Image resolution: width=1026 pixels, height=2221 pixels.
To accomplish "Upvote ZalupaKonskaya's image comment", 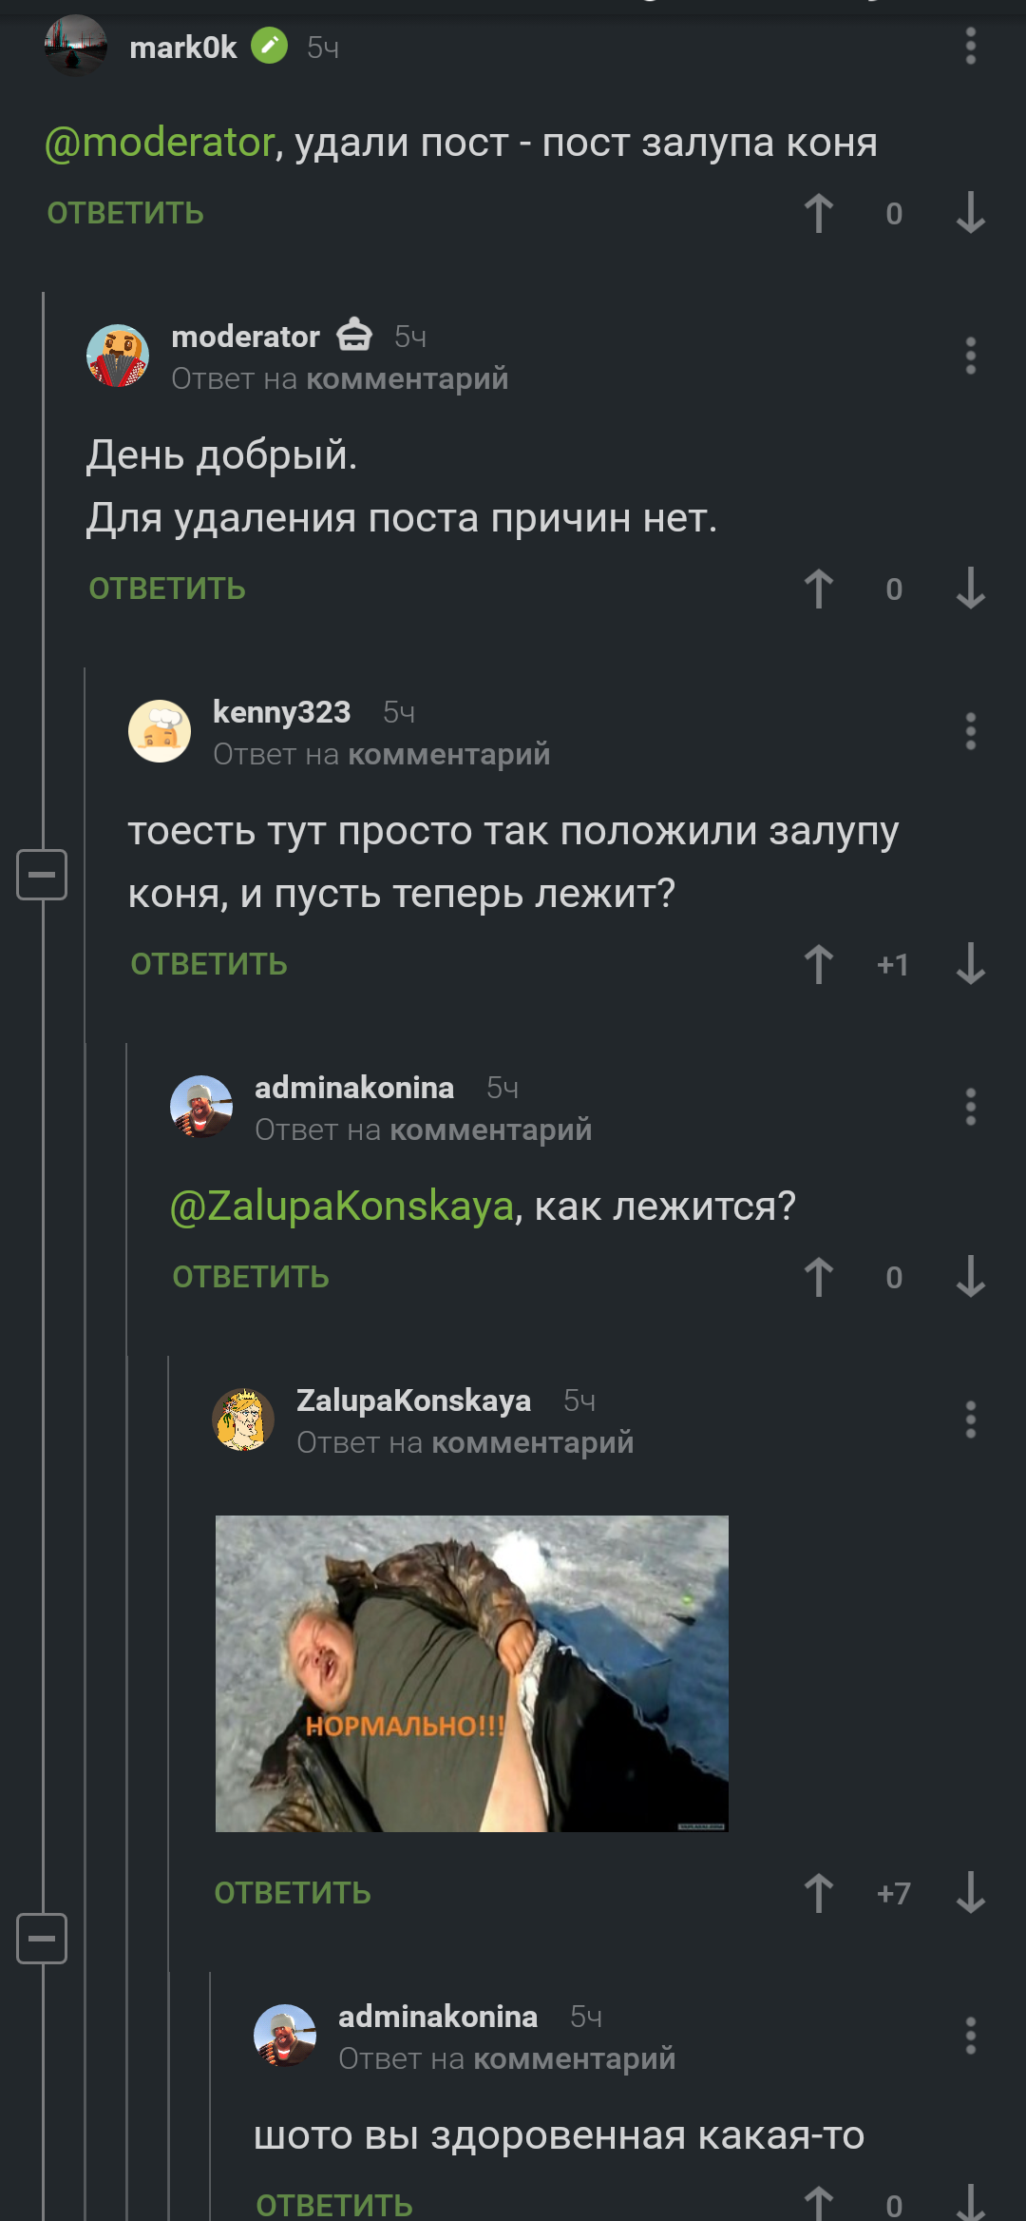I will (818, 1893).
